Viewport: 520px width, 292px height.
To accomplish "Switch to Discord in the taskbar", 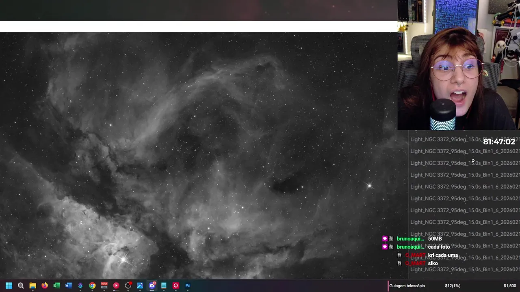I will tap(152, 286).
